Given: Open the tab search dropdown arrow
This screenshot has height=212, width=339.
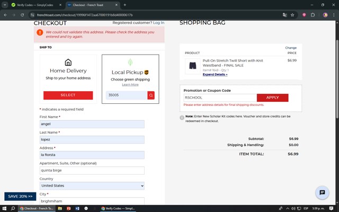Looking at the screenshot, I should pos(5,5).
